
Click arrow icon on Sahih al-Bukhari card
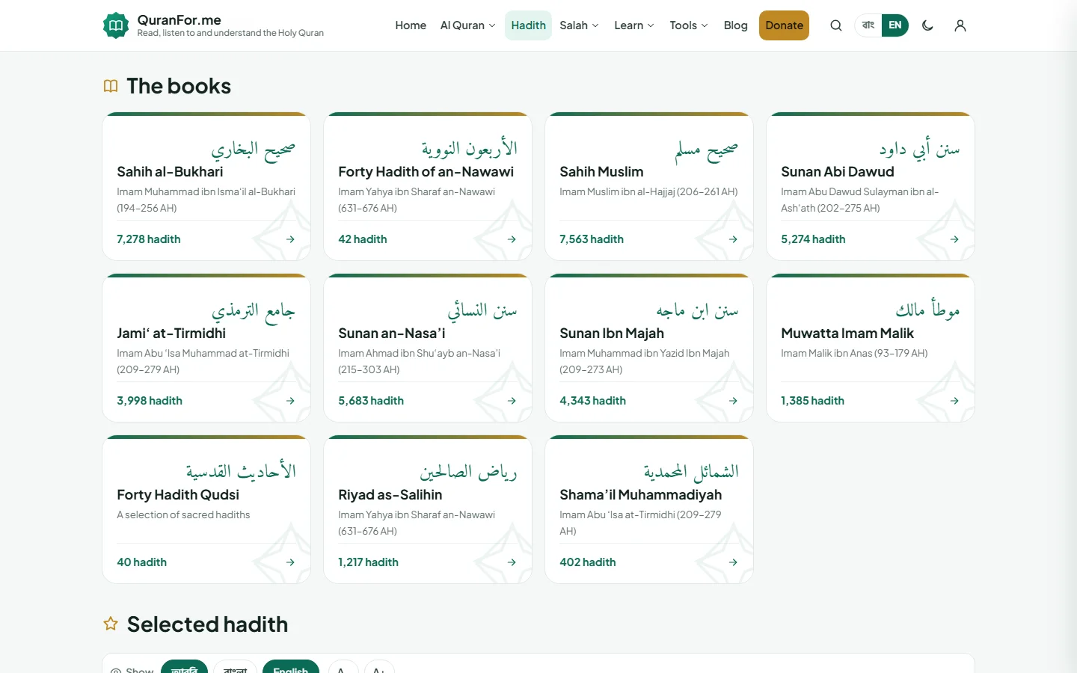pyautogui.click(x=290, y=239)
